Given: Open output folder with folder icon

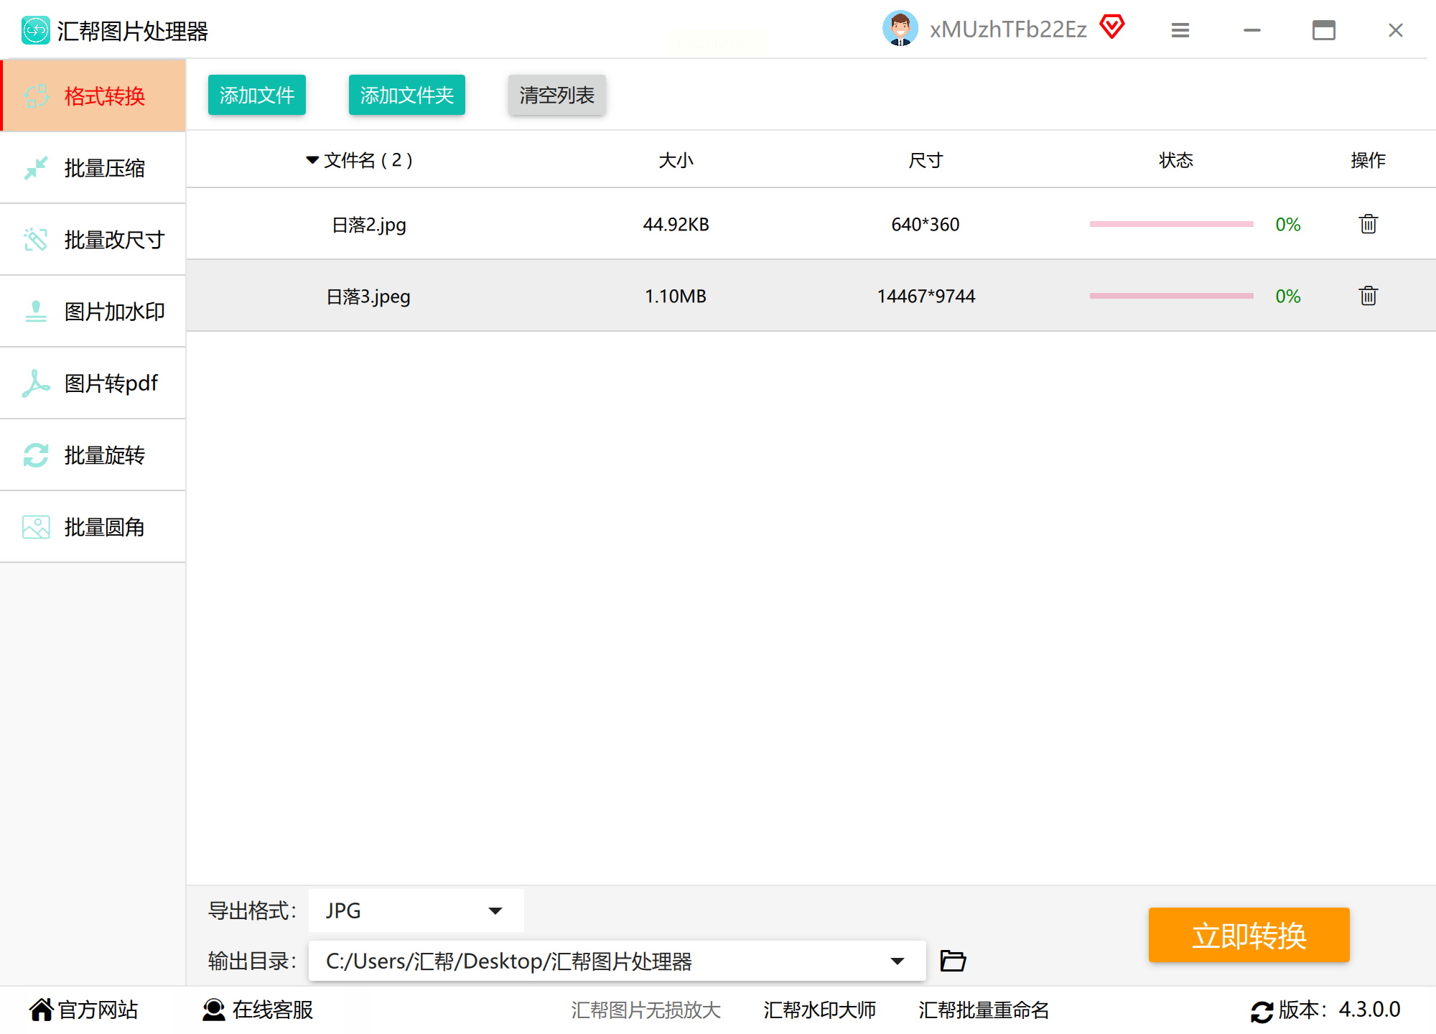Looking at the screenshot, I should [x=953, y=961].
